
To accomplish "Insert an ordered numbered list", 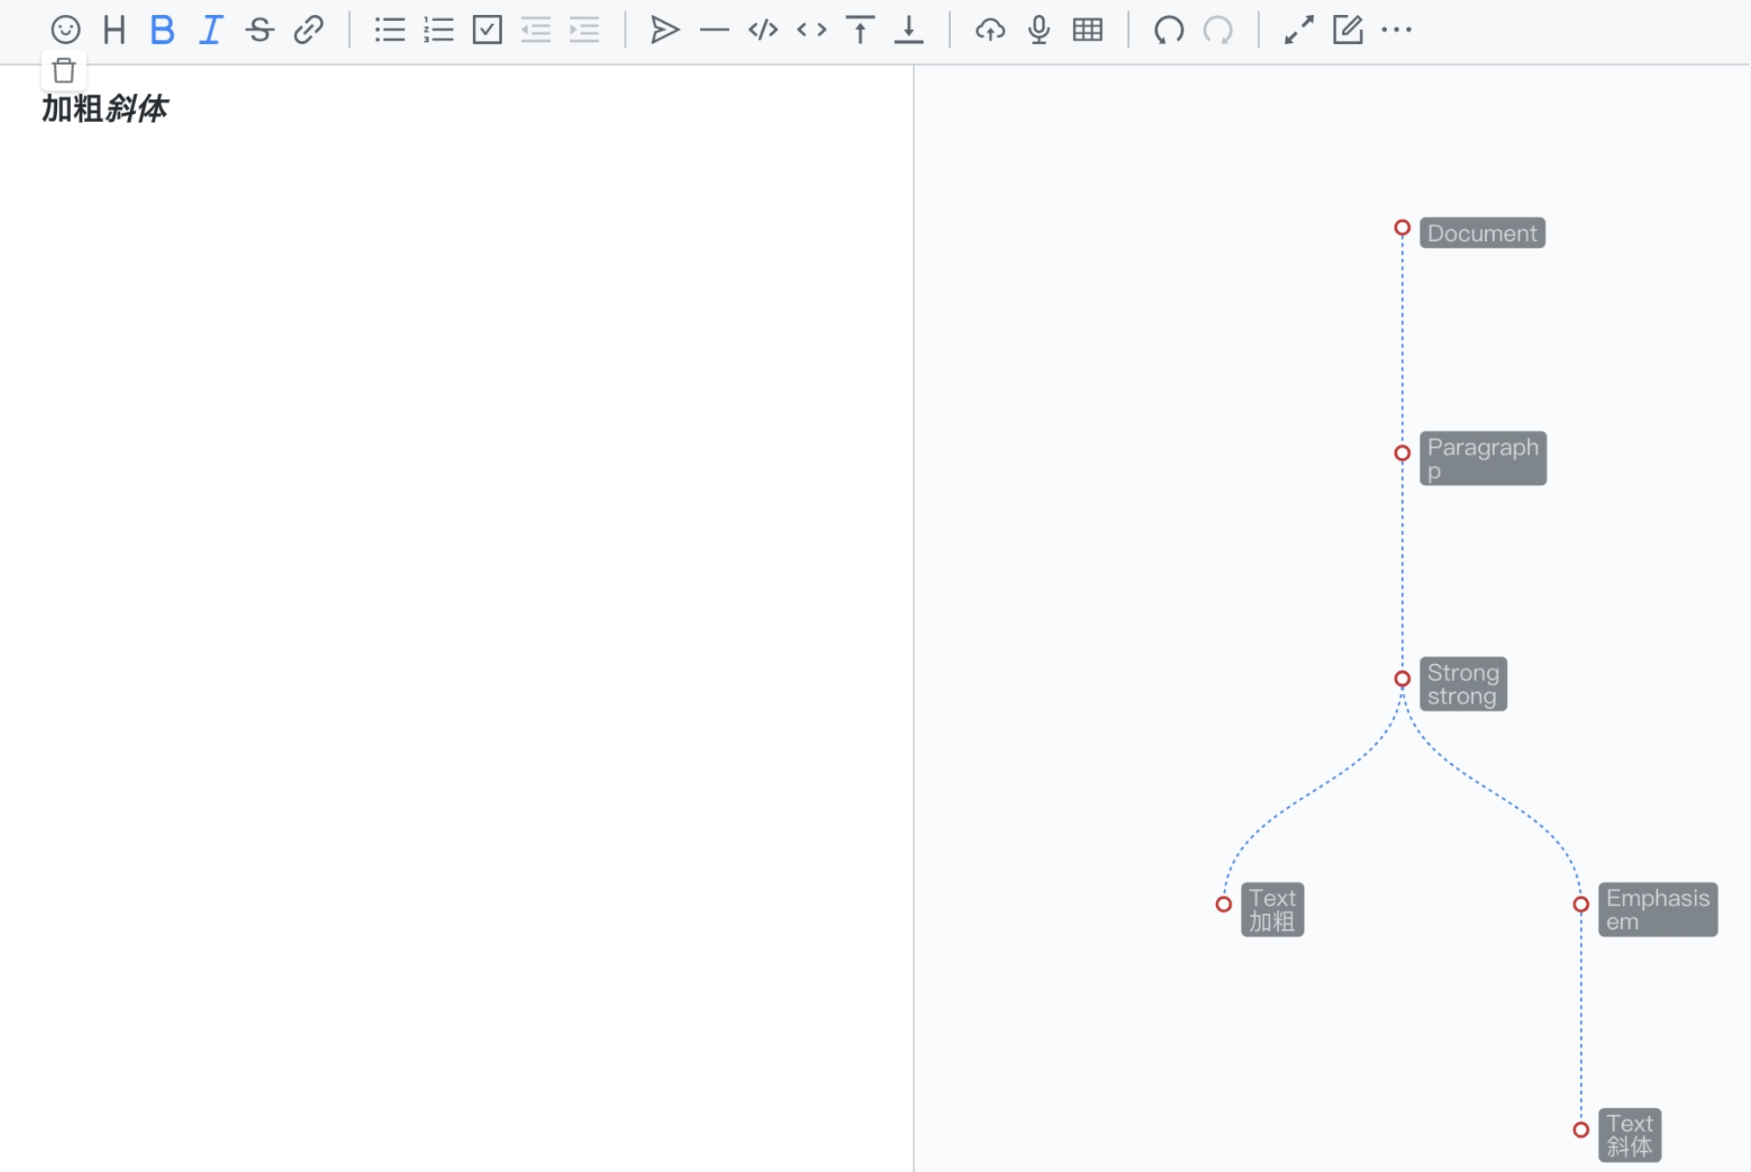I will [x=439, y=30].
